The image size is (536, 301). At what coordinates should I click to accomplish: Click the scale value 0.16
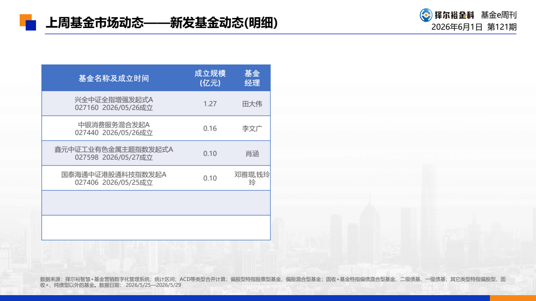(x=210, y=128)
